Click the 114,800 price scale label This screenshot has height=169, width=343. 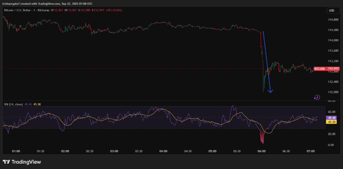(333, 19)
